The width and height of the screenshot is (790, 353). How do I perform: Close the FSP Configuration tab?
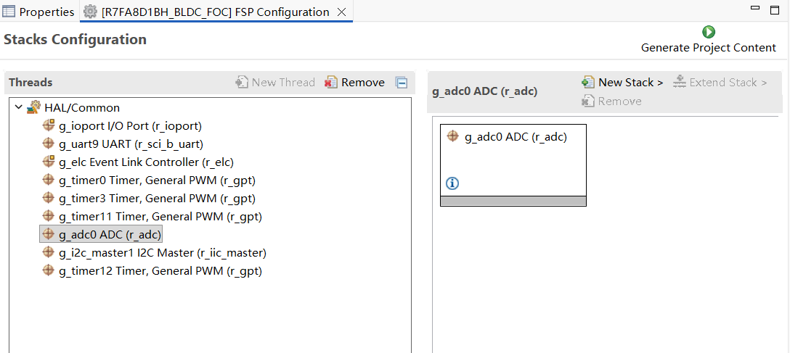point(341,12)
